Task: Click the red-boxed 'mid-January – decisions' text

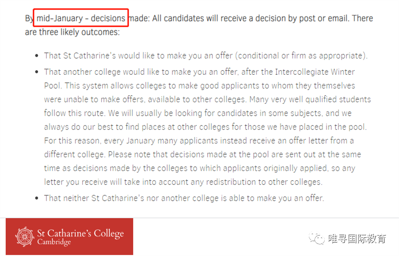Action: coord(81,18)
